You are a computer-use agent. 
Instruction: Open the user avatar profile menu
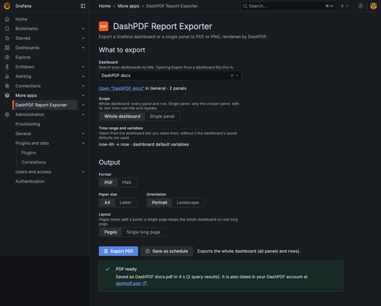click(x=374, y=6)
